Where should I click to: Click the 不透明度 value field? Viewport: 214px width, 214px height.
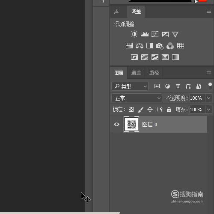[x=197, y=98]
